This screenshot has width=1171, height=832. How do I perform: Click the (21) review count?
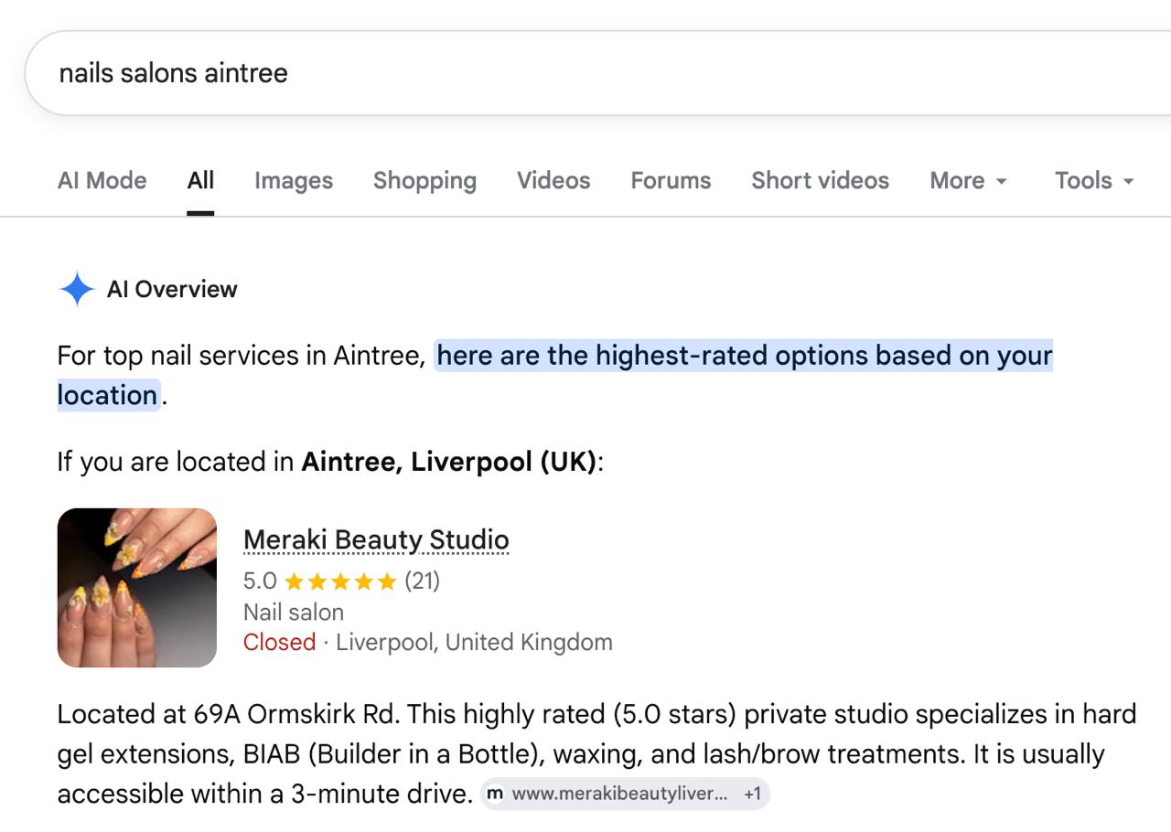coord(422,581)
